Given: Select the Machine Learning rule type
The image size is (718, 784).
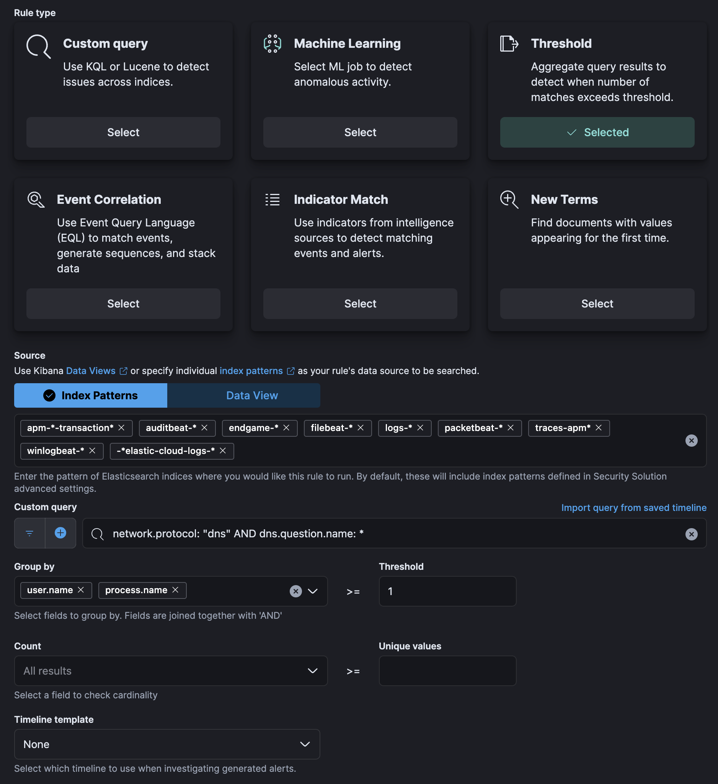Looking at the screenshot, I should (360, 132).
